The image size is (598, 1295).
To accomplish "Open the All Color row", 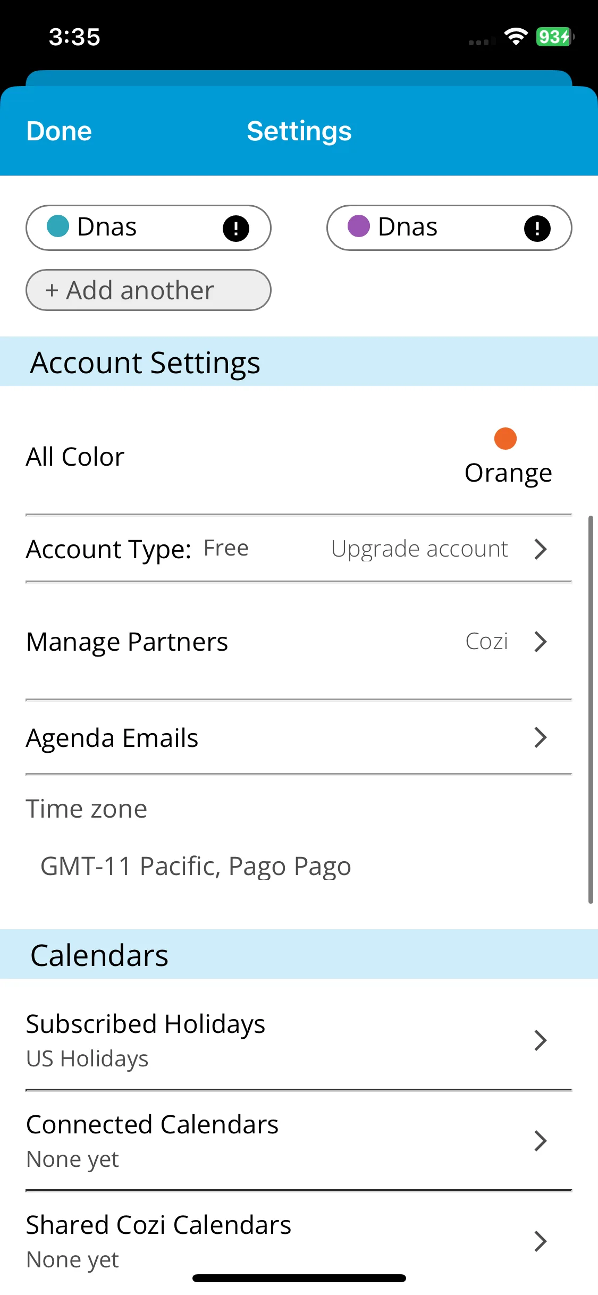I will [x=299, y=457].
